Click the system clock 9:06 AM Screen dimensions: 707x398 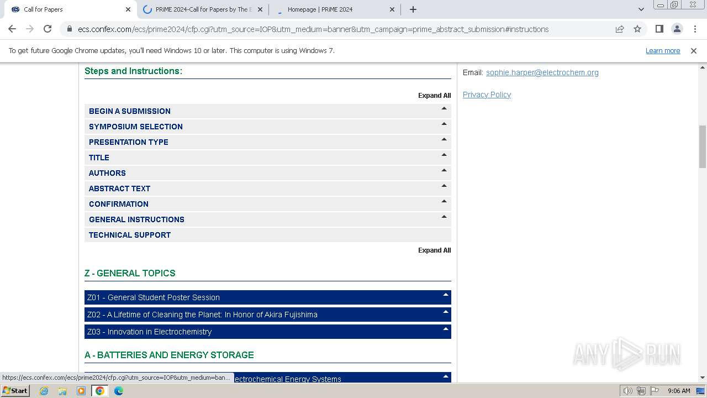tap(679, 391)
